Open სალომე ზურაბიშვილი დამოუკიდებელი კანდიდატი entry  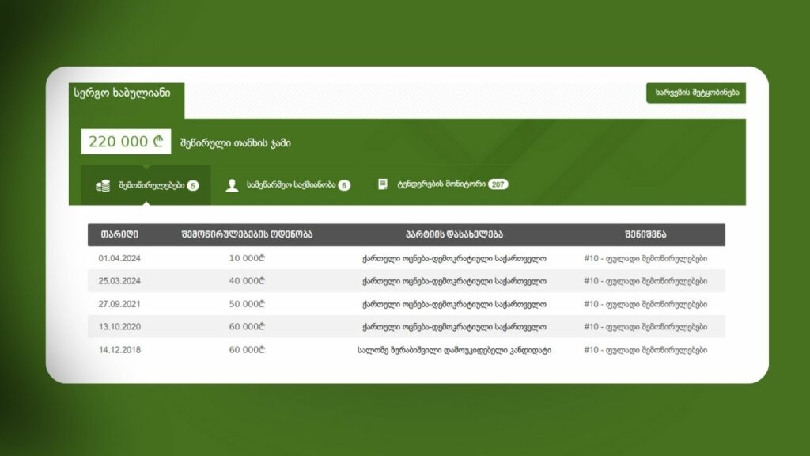click(x=453, y=350)
